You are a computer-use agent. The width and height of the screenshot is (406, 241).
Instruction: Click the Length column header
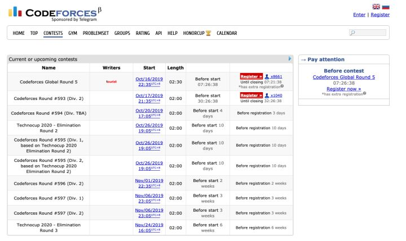(175, 67)
